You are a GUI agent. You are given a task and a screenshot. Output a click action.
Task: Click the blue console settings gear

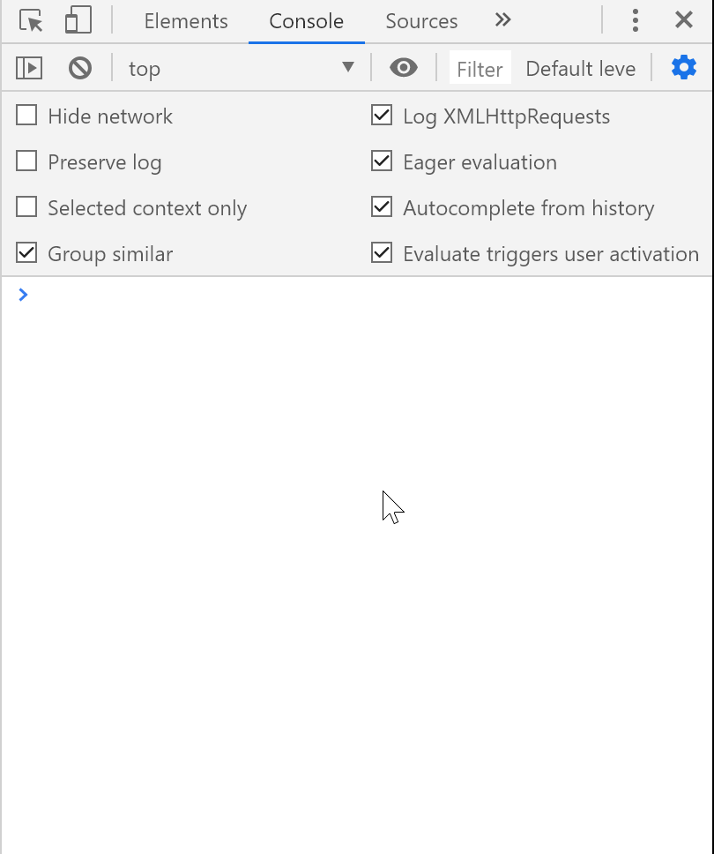coord(684,68)
